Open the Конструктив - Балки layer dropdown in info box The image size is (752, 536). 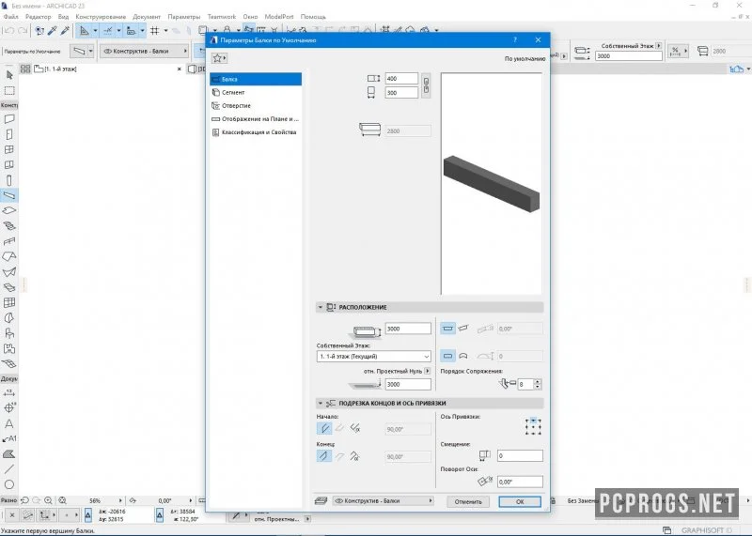pyautogui.click(x=145, y=51)
